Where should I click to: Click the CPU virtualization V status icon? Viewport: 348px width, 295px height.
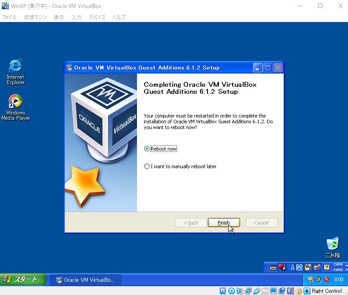[289, 291]
